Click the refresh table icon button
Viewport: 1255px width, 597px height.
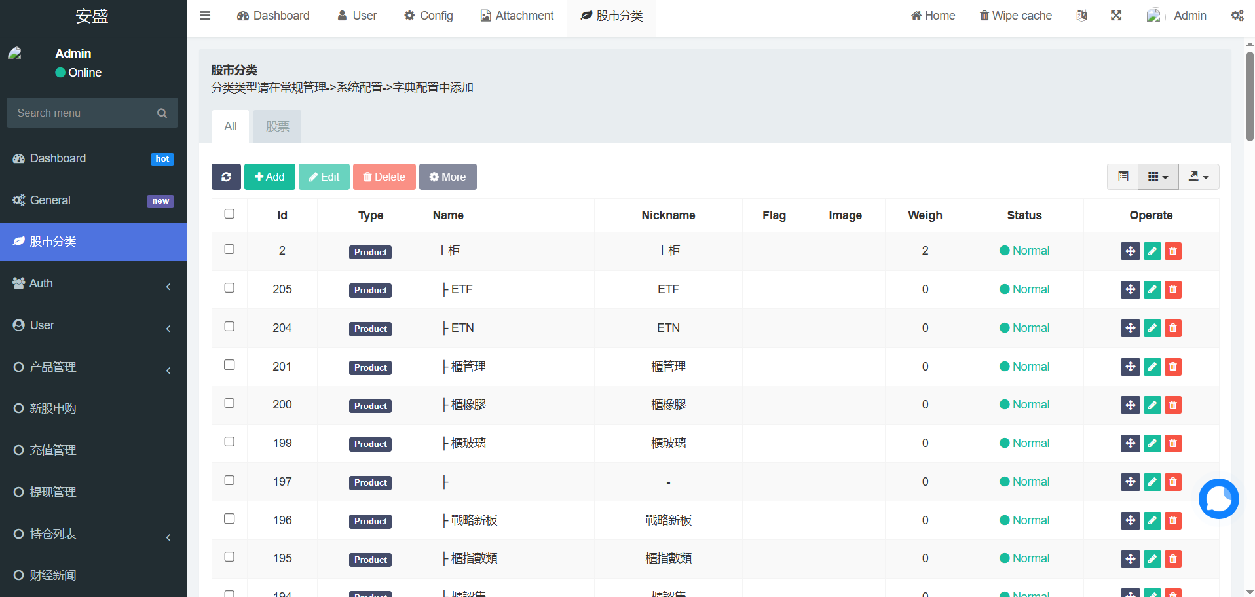(226, 177)
